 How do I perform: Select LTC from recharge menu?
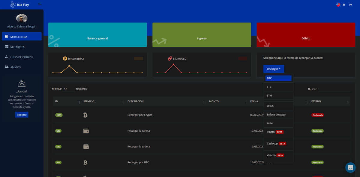[x=278, y=87]
